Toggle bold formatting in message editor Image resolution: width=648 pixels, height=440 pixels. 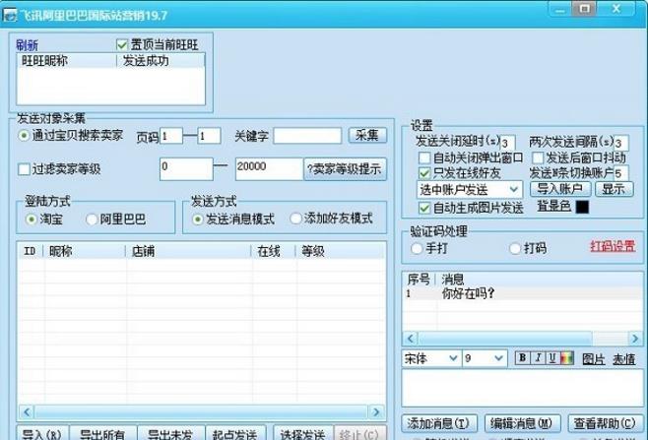[524, 358]
